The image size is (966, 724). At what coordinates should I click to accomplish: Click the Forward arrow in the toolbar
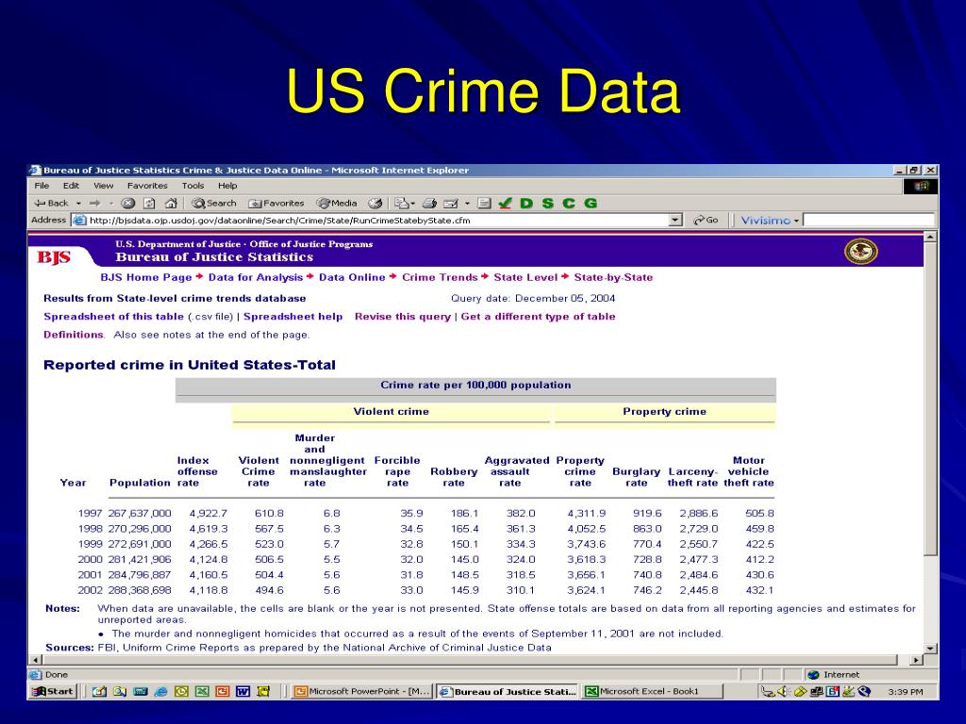(x=95, y=204)
